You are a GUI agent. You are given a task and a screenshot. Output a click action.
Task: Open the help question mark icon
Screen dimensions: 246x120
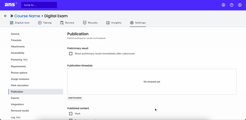232,5
